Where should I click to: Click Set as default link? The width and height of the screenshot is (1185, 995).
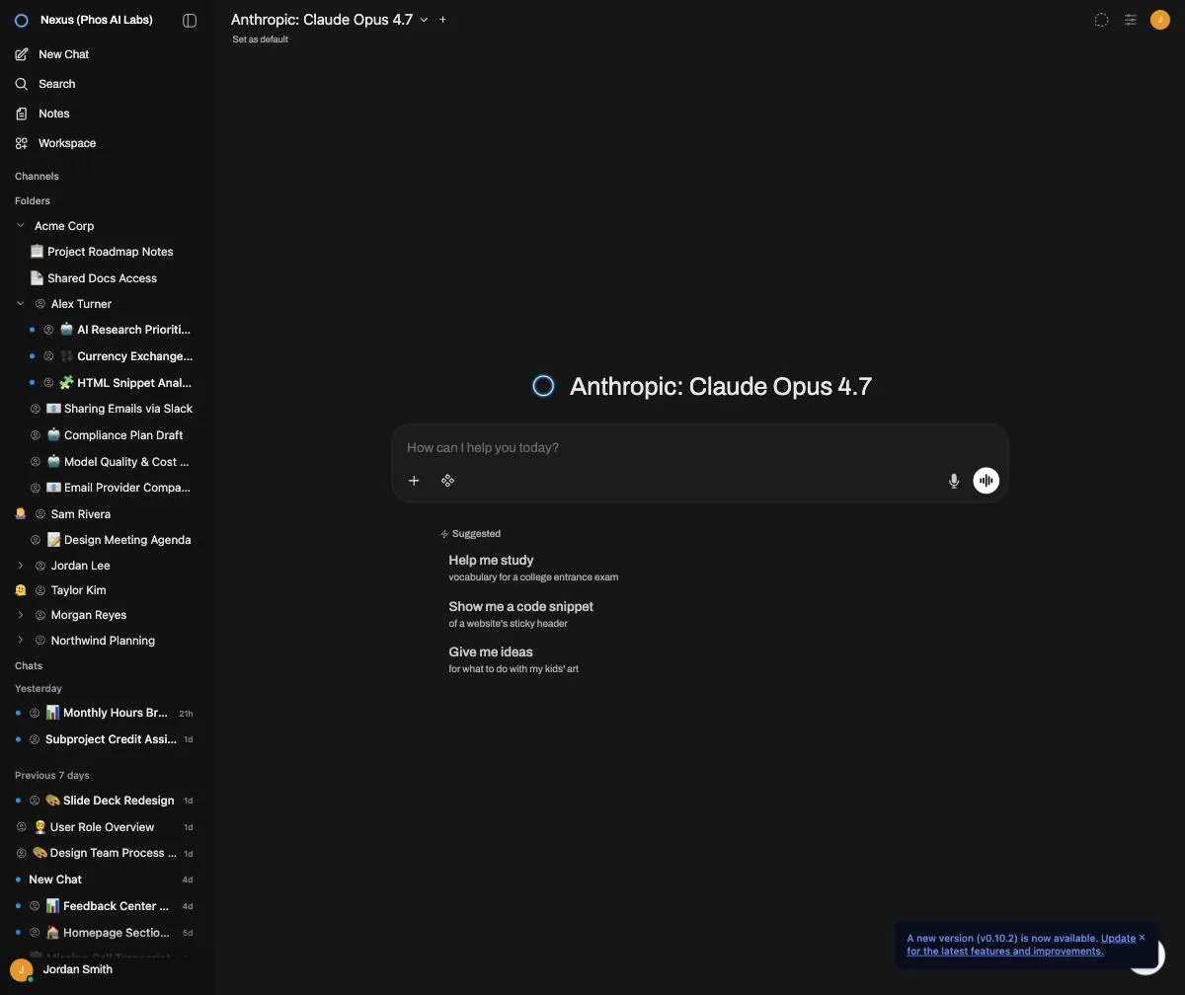click(x=261, y=39)
